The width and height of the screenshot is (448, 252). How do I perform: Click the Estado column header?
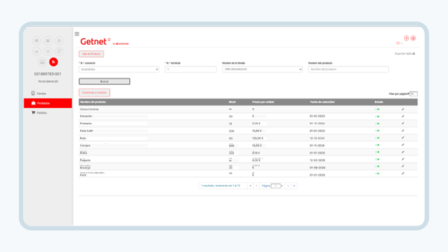pyautogui.click(x=379, y=102)
